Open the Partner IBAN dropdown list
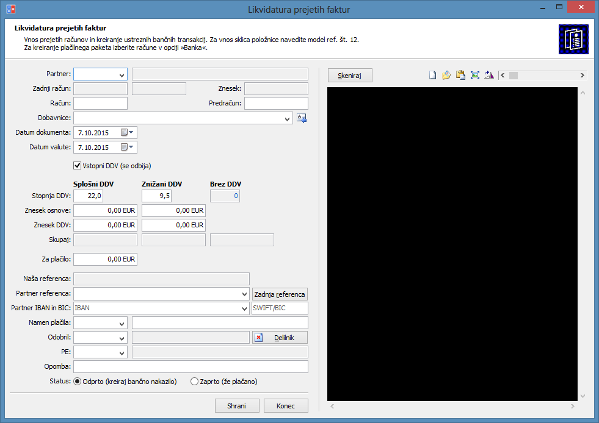The height and width of the screenshot is (423, 599). (244, 308)
